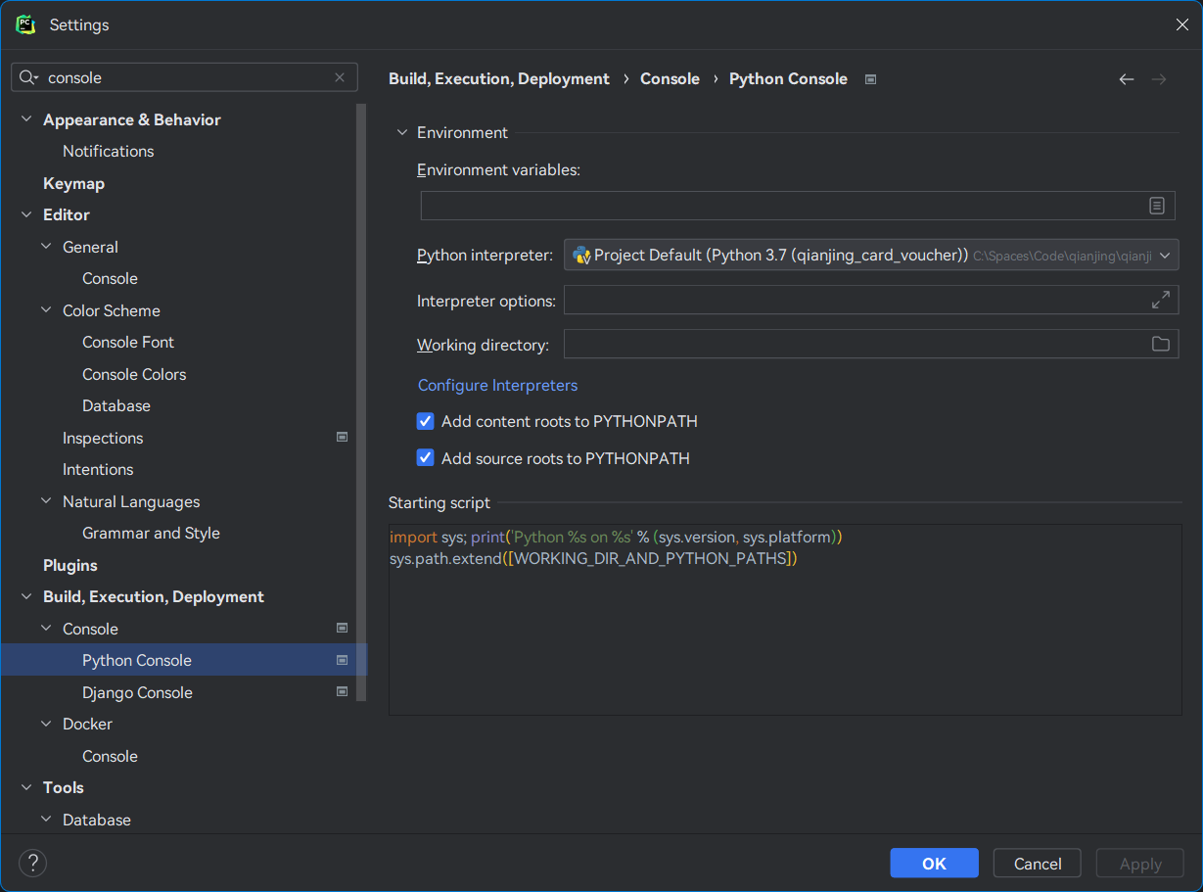Click project-level icon in Console tree row

[342, 629]
